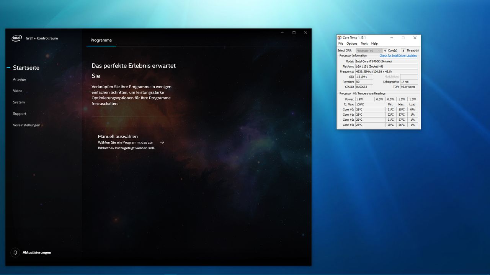490x275 pixels.
Task: Open the Anzeige section
Action: click(20, 79)
